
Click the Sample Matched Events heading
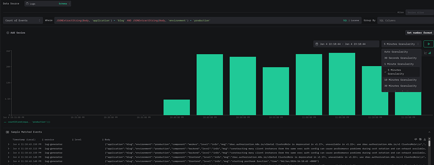coord(26,132)
